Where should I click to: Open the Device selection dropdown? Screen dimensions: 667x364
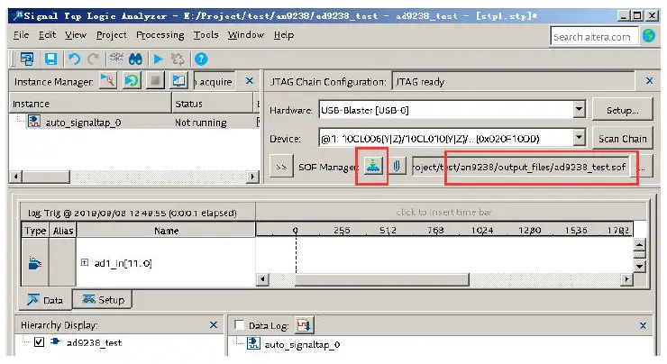coord(579,138)
